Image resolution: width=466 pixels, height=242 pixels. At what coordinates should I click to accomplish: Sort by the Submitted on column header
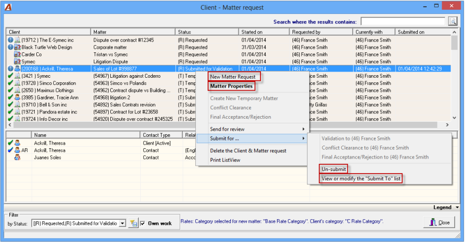pos(423,32)
